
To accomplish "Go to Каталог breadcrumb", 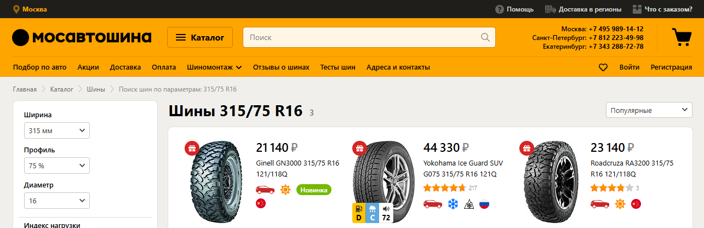I will tap(61, 89).
